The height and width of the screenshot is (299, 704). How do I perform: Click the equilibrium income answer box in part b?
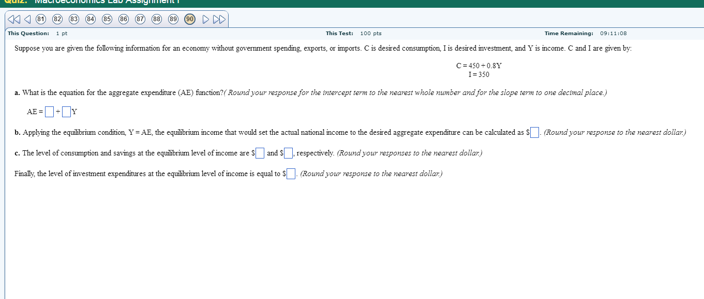click(533, 132)
